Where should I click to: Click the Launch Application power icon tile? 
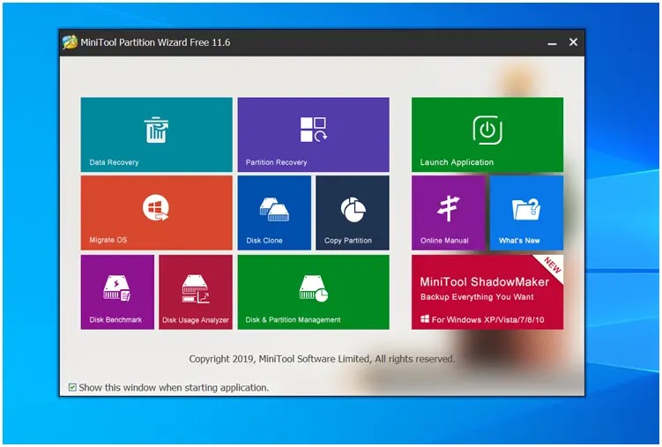(x=487, y=135)
